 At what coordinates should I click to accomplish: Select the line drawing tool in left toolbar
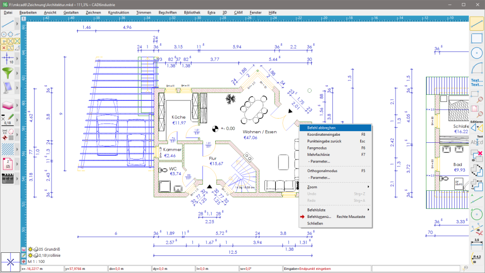tap(8, 24)
